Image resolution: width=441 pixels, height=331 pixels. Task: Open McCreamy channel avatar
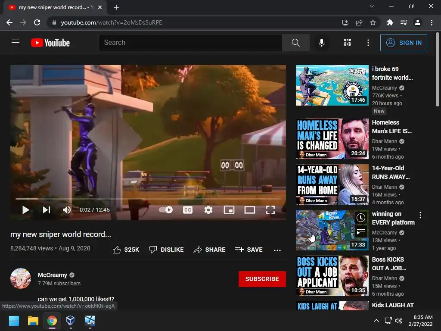pyautogui.click(x=21, y=278)
